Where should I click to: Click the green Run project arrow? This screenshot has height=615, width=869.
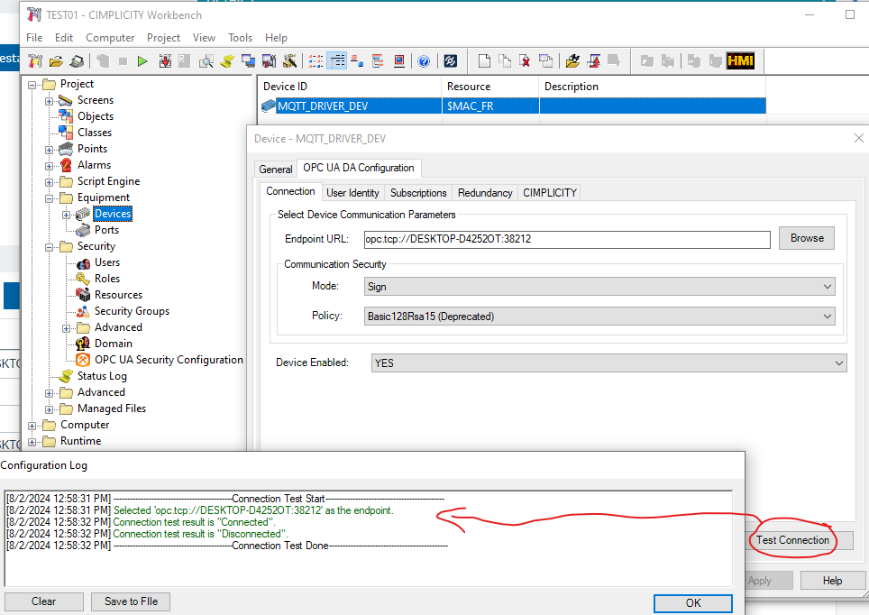click(x=142, y=61)
